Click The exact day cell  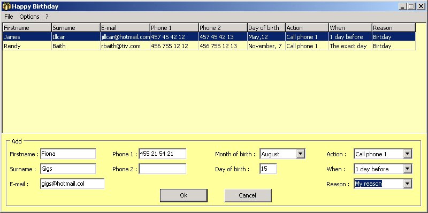click(x=350, y=46)
